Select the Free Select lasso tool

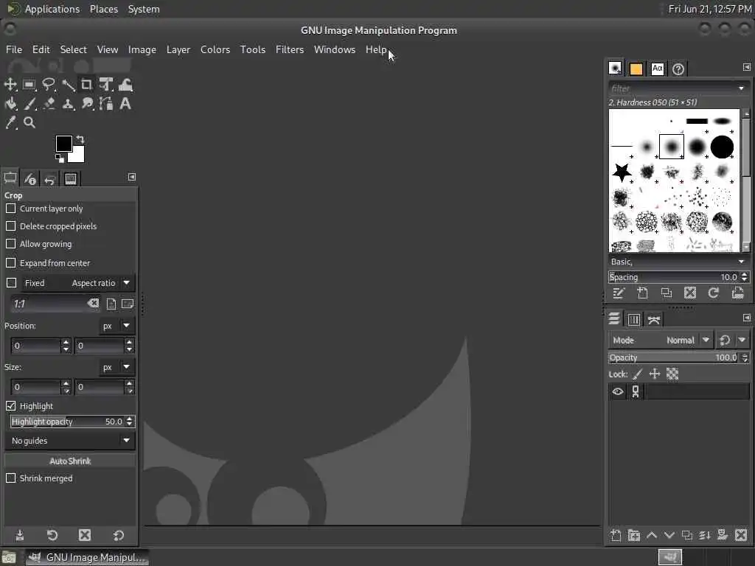pyautogui.click(x=48, y=85)
